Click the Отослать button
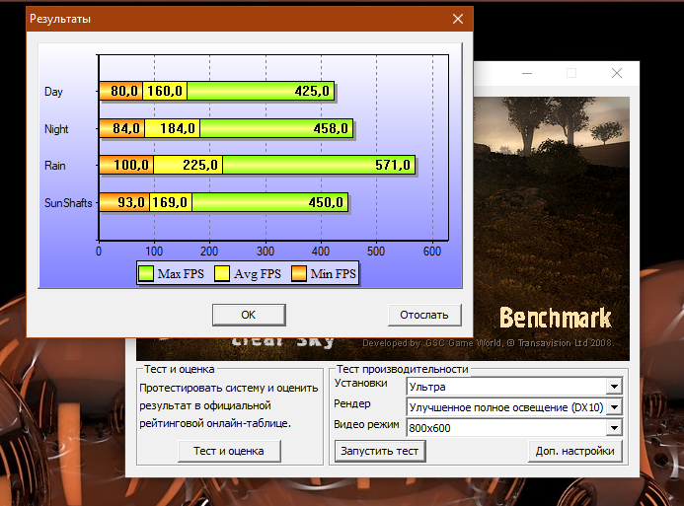This screenshot has width=684, height=506. tap(424, 315)
